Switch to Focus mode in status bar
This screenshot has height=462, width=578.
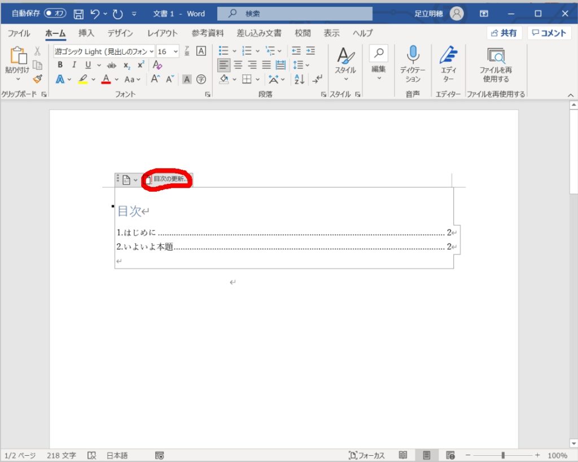click(367, 455)
